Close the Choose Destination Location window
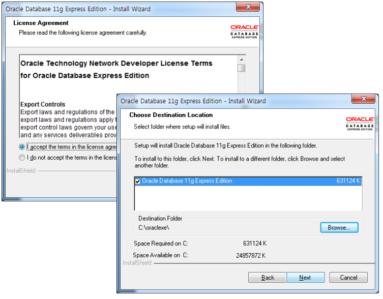This screenshot has width=383, height=299. click(x=363, y=99)
